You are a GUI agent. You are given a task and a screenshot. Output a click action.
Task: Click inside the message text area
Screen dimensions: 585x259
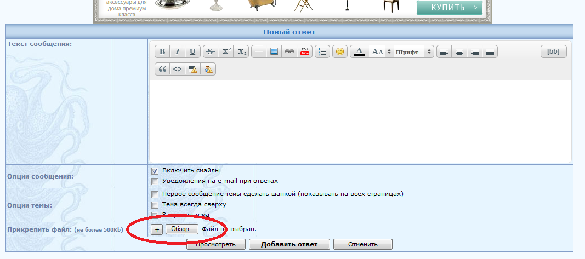click(360, 120)
